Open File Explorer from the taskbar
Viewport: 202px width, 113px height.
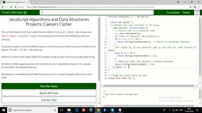point(69,110)
